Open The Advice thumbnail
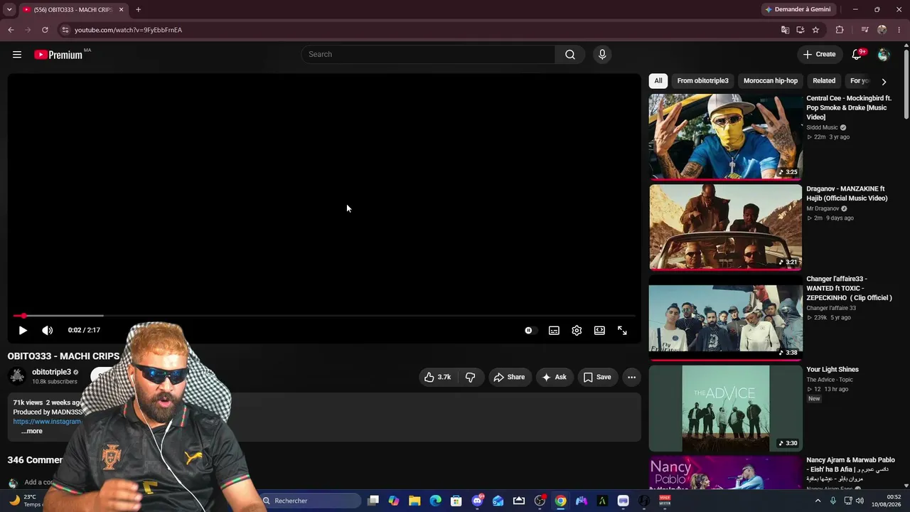Viewport: 910px width, 512px height. (725, 409)
